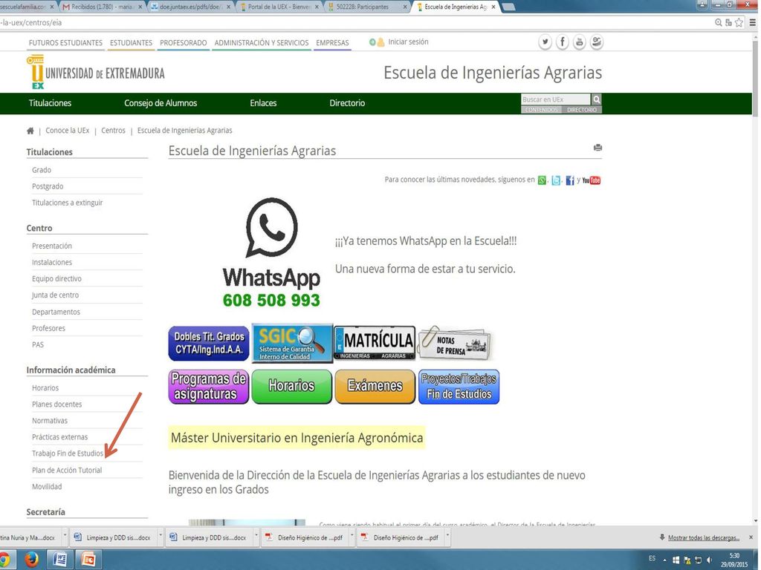The image size is (761, 570).
Task: Open PowerPoint from the taskbar
Action: (88, 560)
